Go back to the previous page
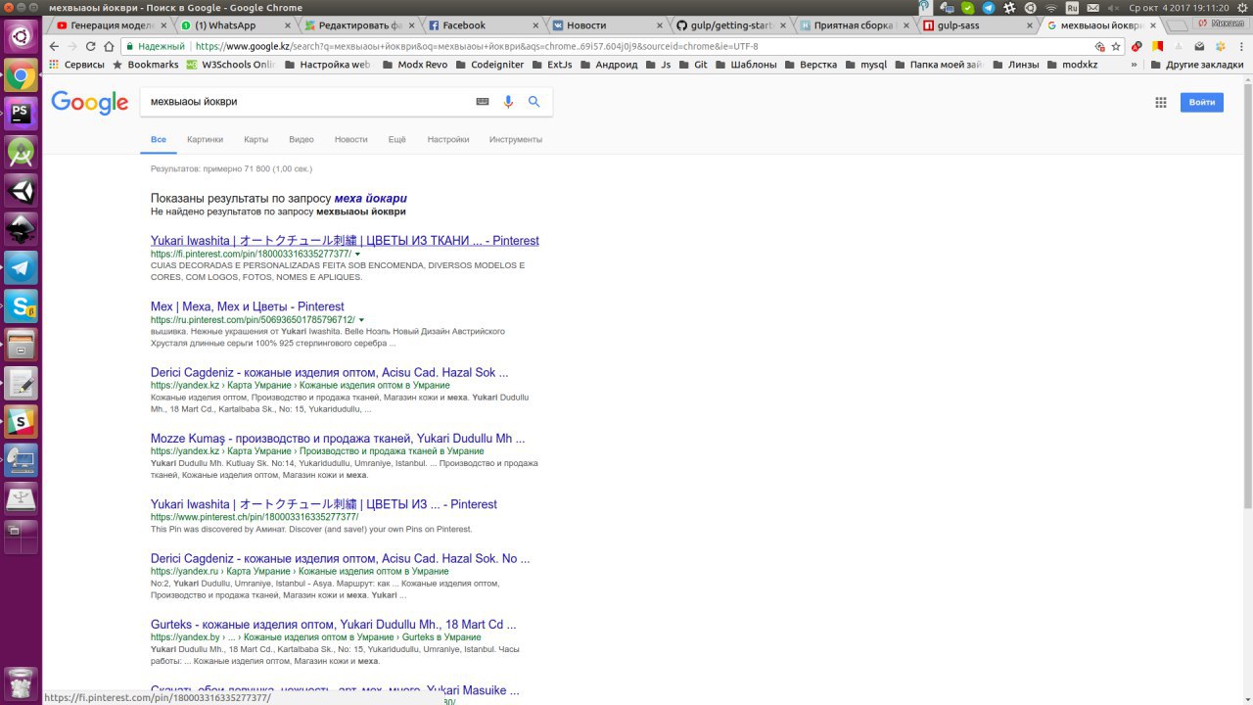The width and height of the screenshot is (1253, 705). (x=54, y=46)
